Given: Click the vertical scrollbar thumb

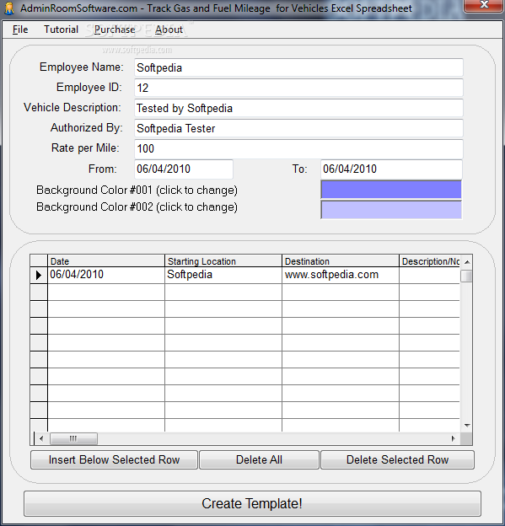Looking at the screenshot, I should [x=466, y=276].
